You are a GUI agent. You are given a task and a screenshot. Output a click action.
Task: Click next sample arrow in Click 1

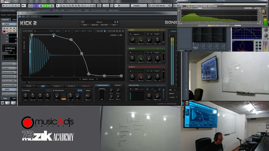tap(151, 34)
